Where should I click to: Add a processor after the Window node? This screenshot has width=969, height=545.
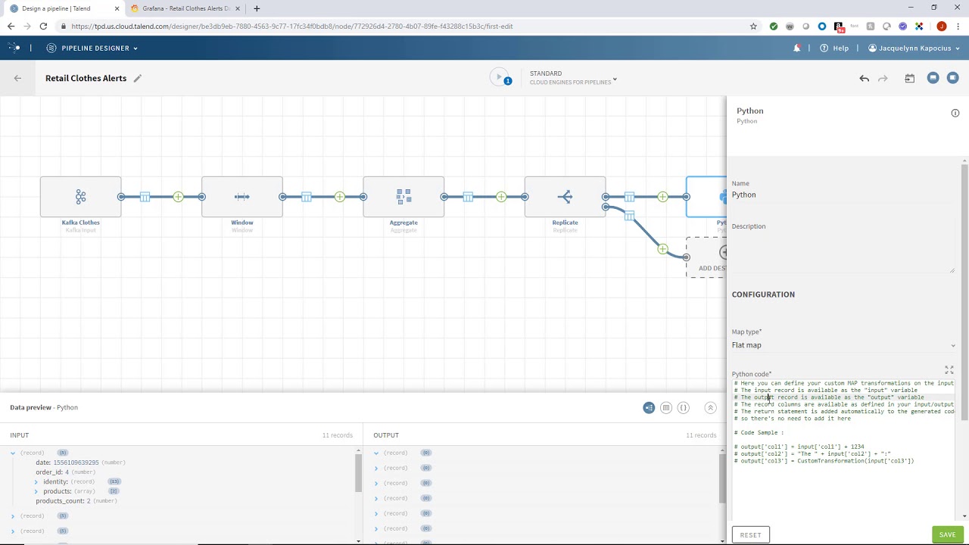[x=339, y=197]
